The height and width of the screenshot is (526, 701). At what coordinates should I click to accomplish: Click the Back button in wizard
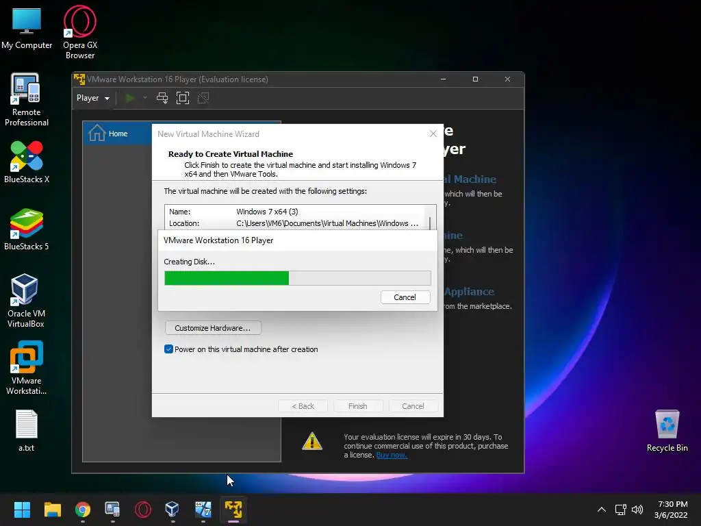pyautogui.click(x=303, y=405)
